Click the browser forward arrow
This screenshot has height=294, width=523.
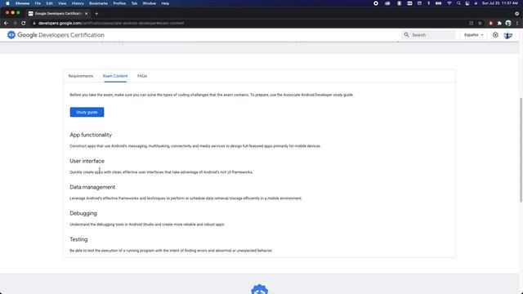coord(15,24)
